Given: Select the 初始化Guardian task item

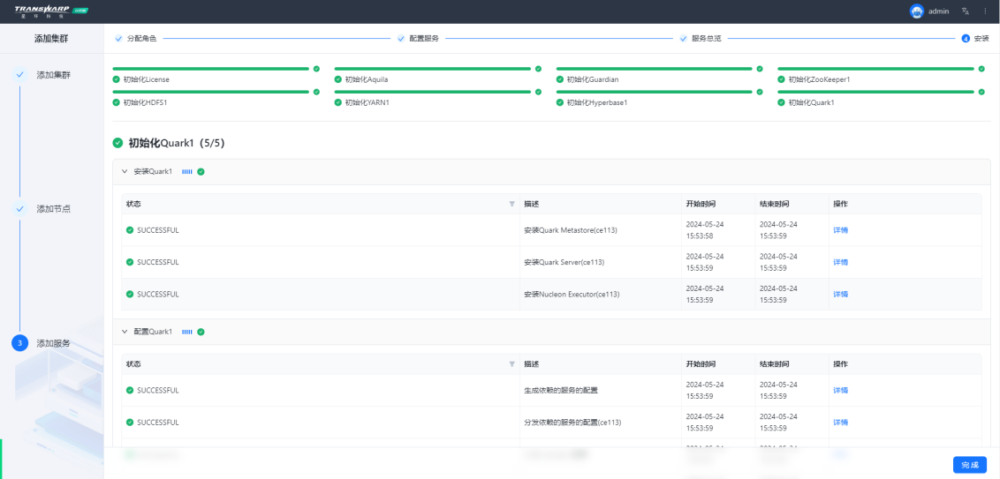Looking at the screenshot, I should 592,79.
